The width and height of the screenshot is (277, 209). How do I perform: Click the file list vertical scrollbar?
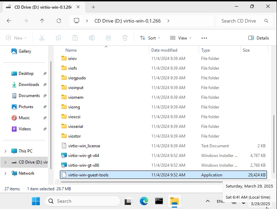[274, 144]
